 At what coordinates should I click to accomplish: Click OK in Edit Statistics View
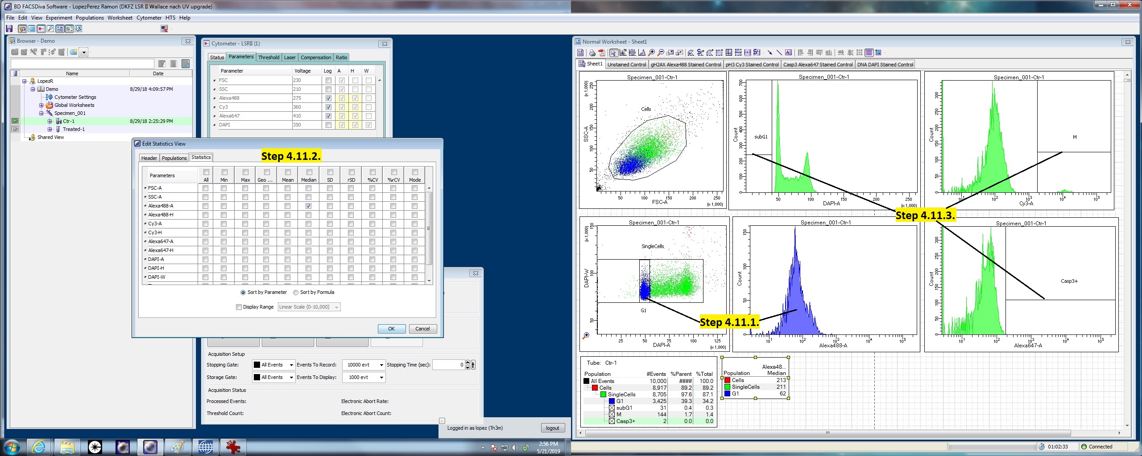391,329
